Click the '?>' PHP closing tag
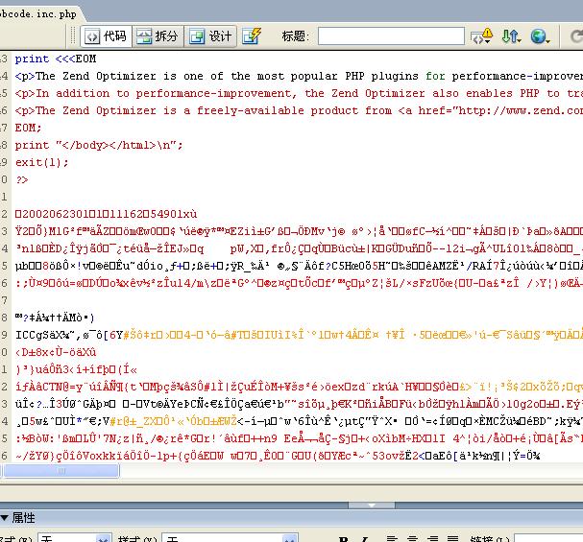 click(x=21, y=179)
